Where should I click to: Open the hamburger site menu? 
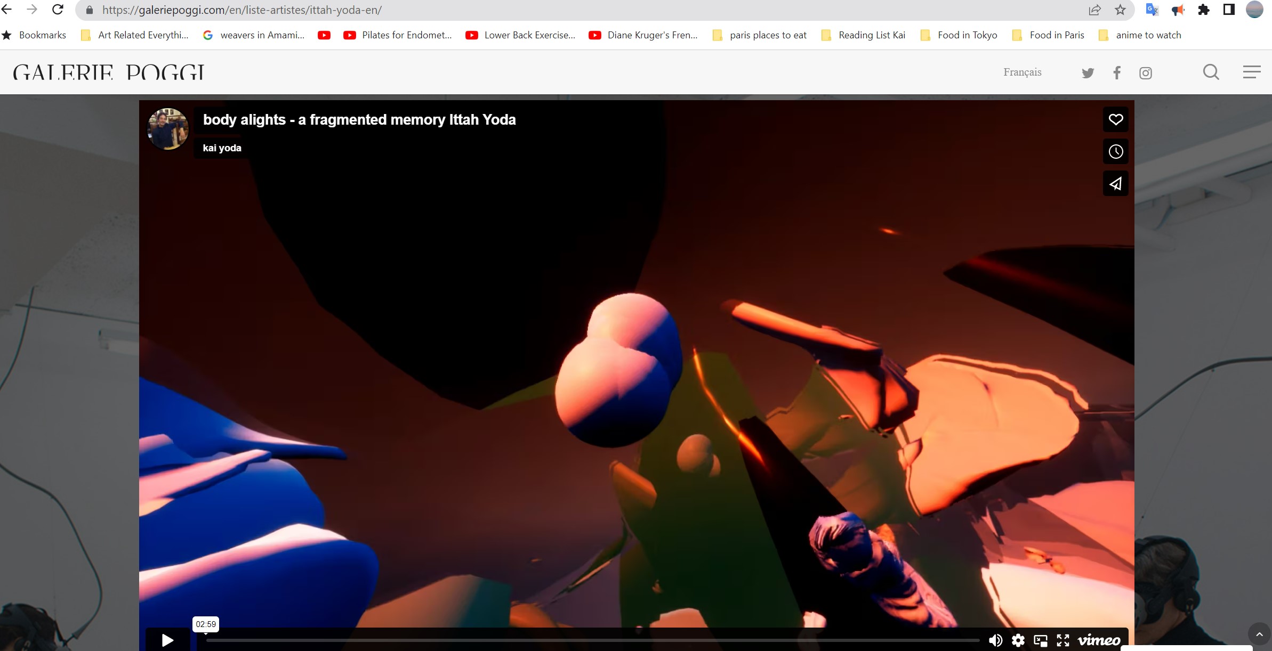point(1252,72)
